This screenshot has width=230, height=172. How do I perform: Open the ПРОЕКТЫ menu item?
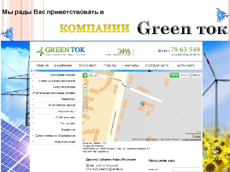tap(110, 66)
